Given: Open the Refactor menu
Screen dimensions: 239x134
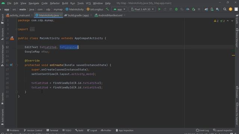Looking at the screenshot, I should click(55, 3).
